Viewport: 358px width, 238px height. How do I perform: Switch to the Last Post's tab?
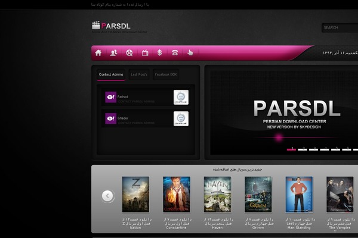(139, 74)
